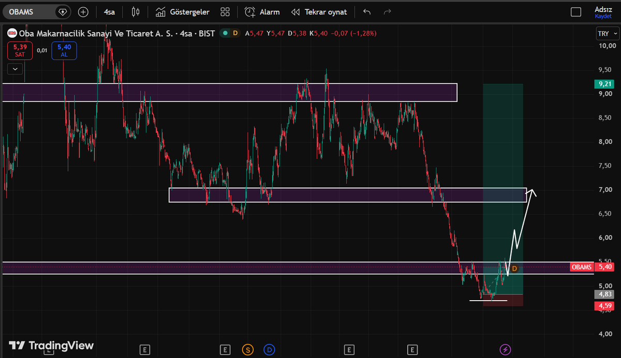Viewport: 621px width, 358px height.
Task: Click the 4,83 price label on axis
Action: 604,294
